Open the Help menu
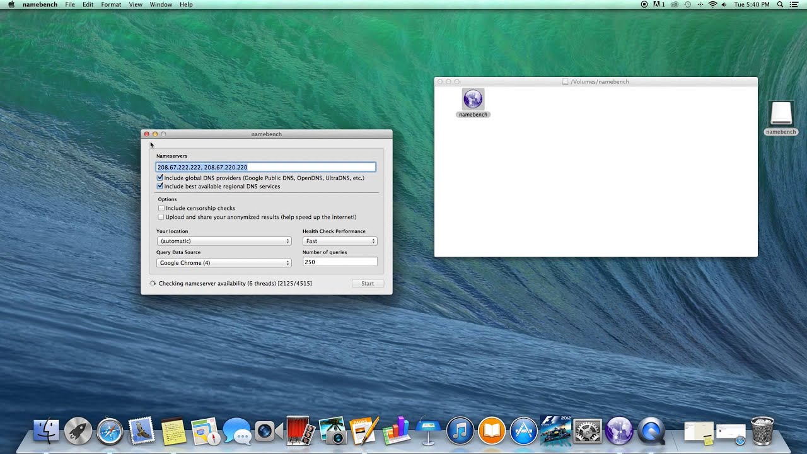The height and width of the screenshot is (454, 807). point(186,4)
